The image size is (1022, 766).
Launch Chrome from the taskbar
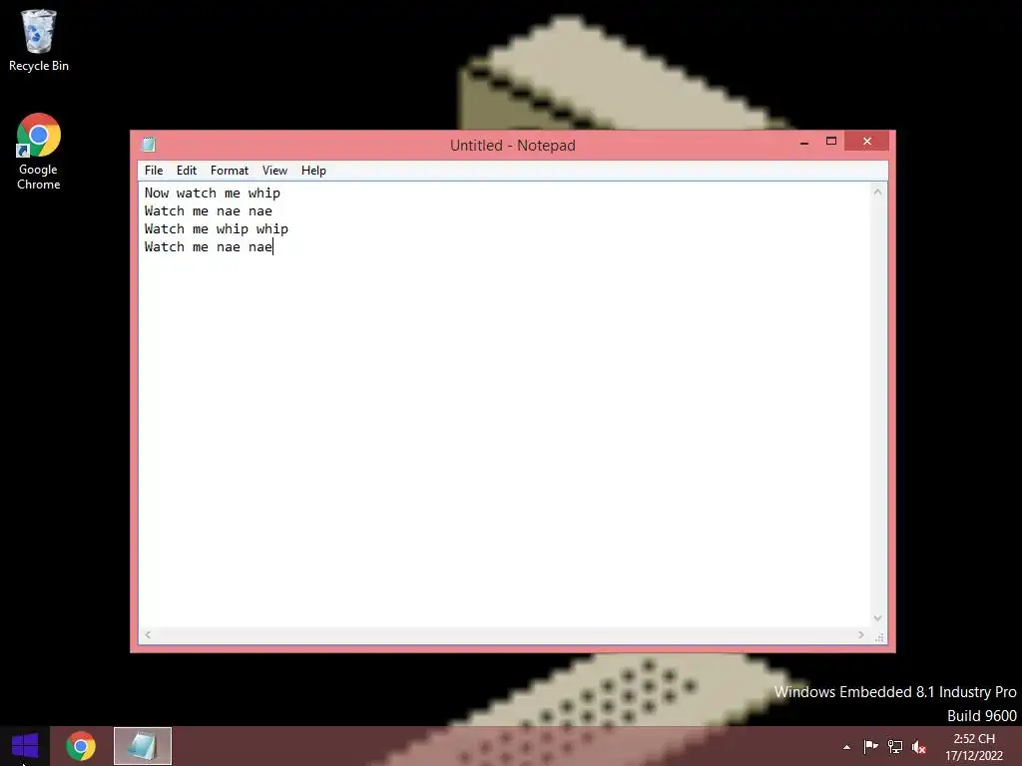click(x=81, y=746)
